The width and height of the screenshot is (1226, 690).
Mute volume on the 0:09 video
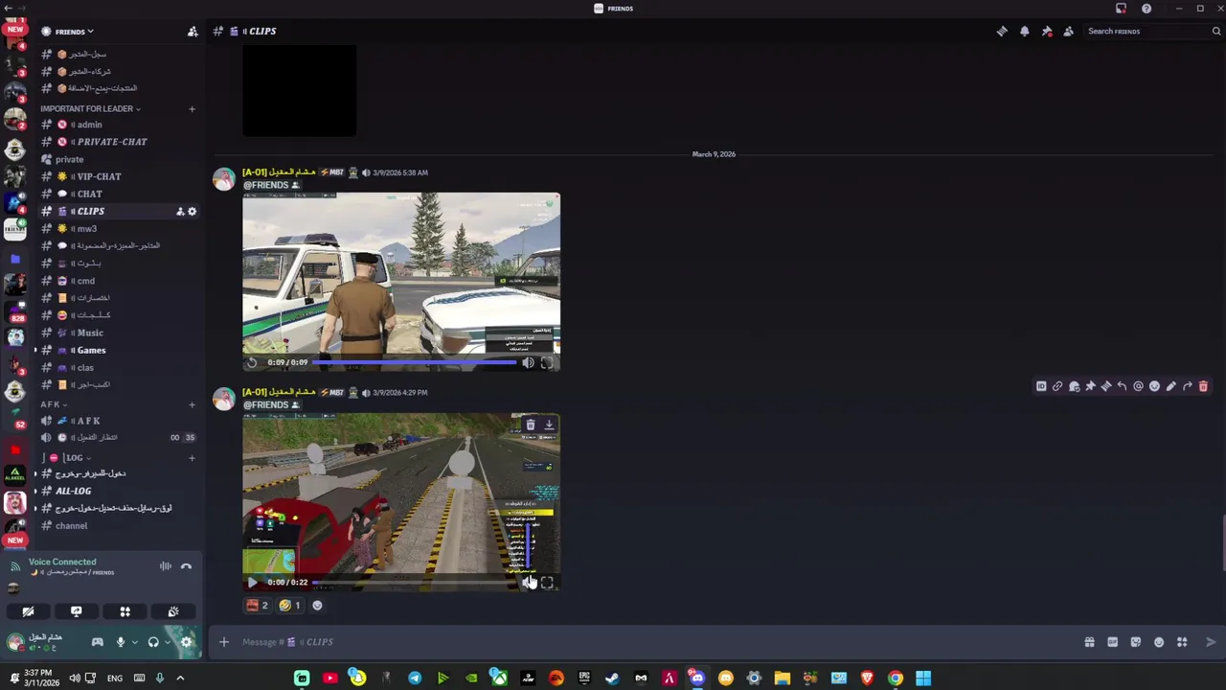[528, 363]
